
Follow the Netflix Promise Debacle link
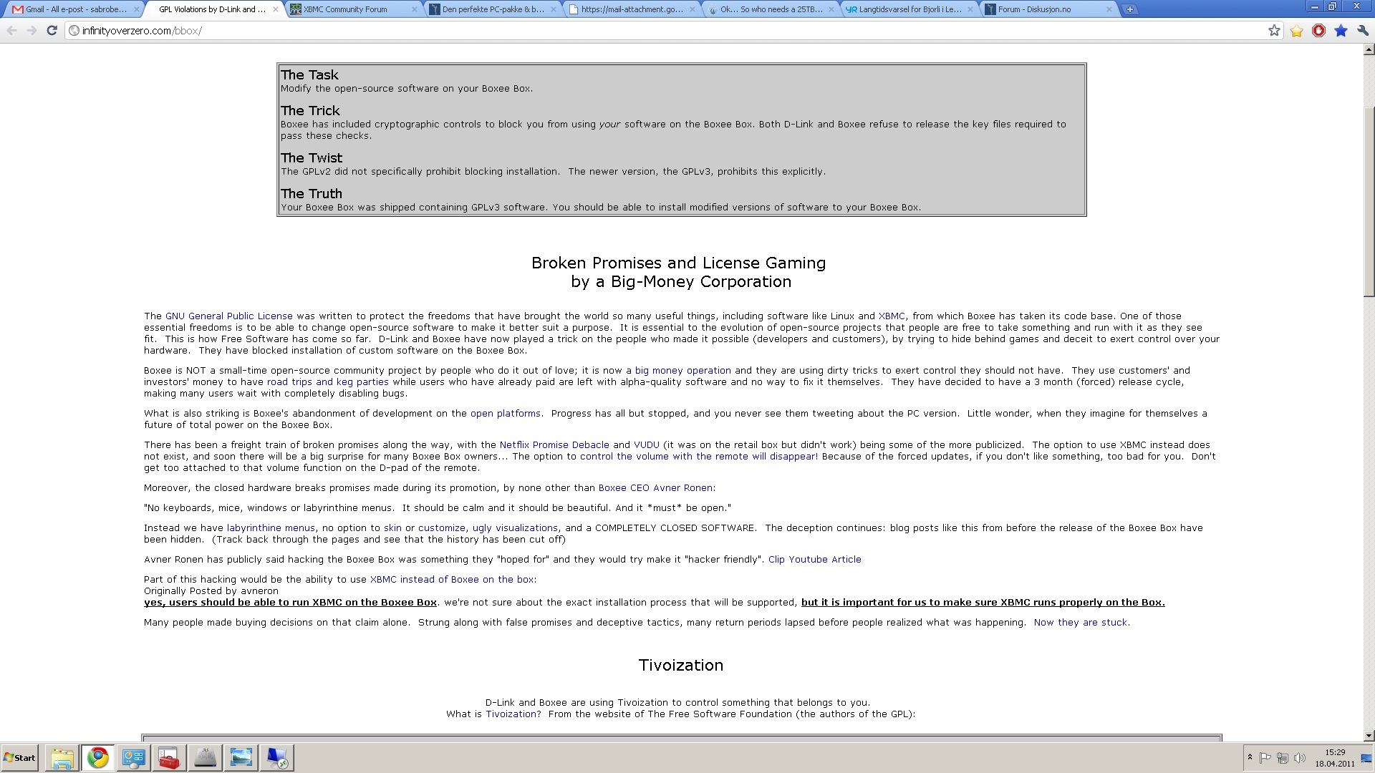pyautogui.click(x=554, y=444)
